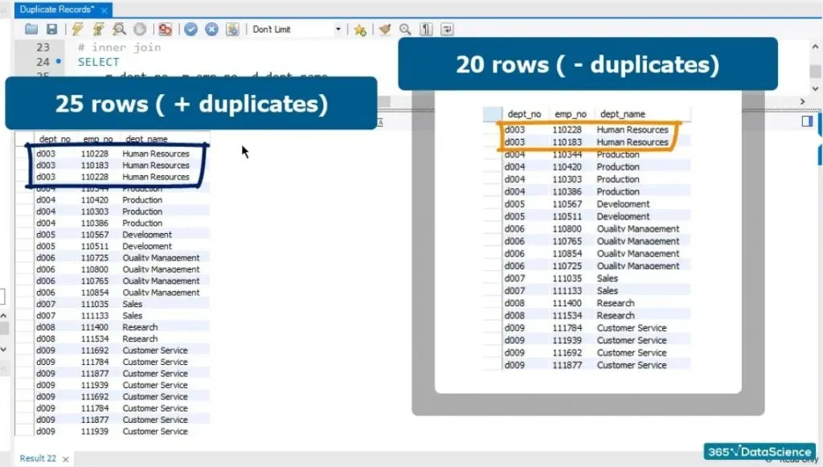Viewport: 823px width, 467px height.
Task: Click the Open SQL script folder icon
Action: [31, 29]
